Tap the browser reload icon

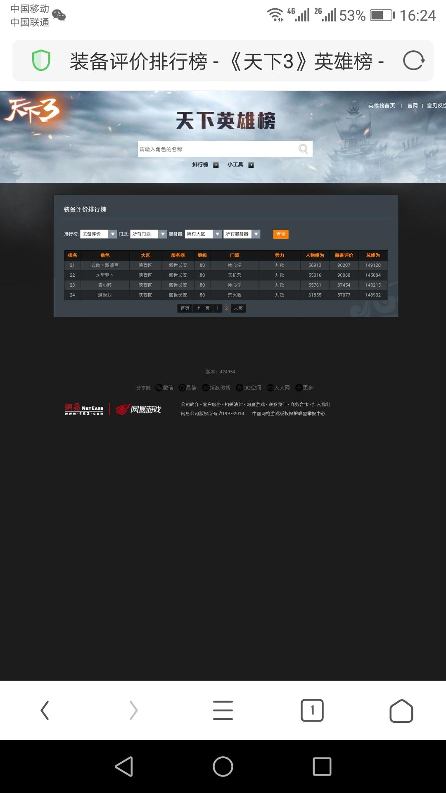pyautogui.click(x=413, y=61)
